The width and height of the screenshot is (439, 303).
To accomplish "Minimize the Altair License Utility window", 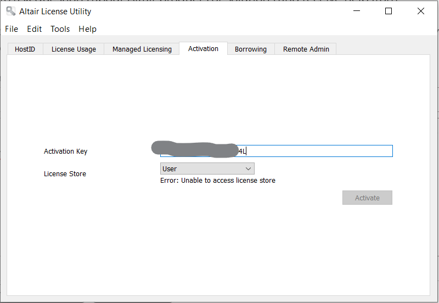I will pyautogui.click(x=357, y=11).
